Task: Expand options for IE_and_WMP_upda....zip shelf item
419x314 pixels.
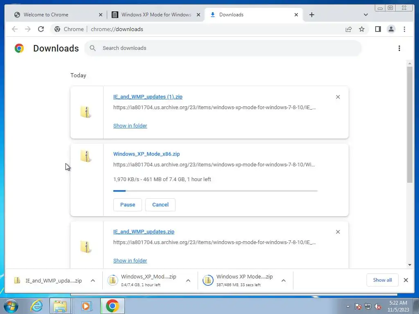Action: [93, 280]
